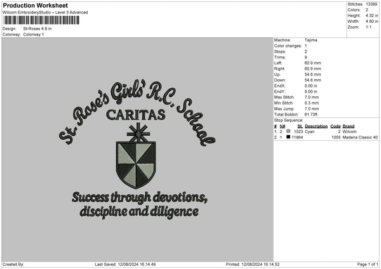
Task: Click the Production Worksheet title
Action: (35, 5)
